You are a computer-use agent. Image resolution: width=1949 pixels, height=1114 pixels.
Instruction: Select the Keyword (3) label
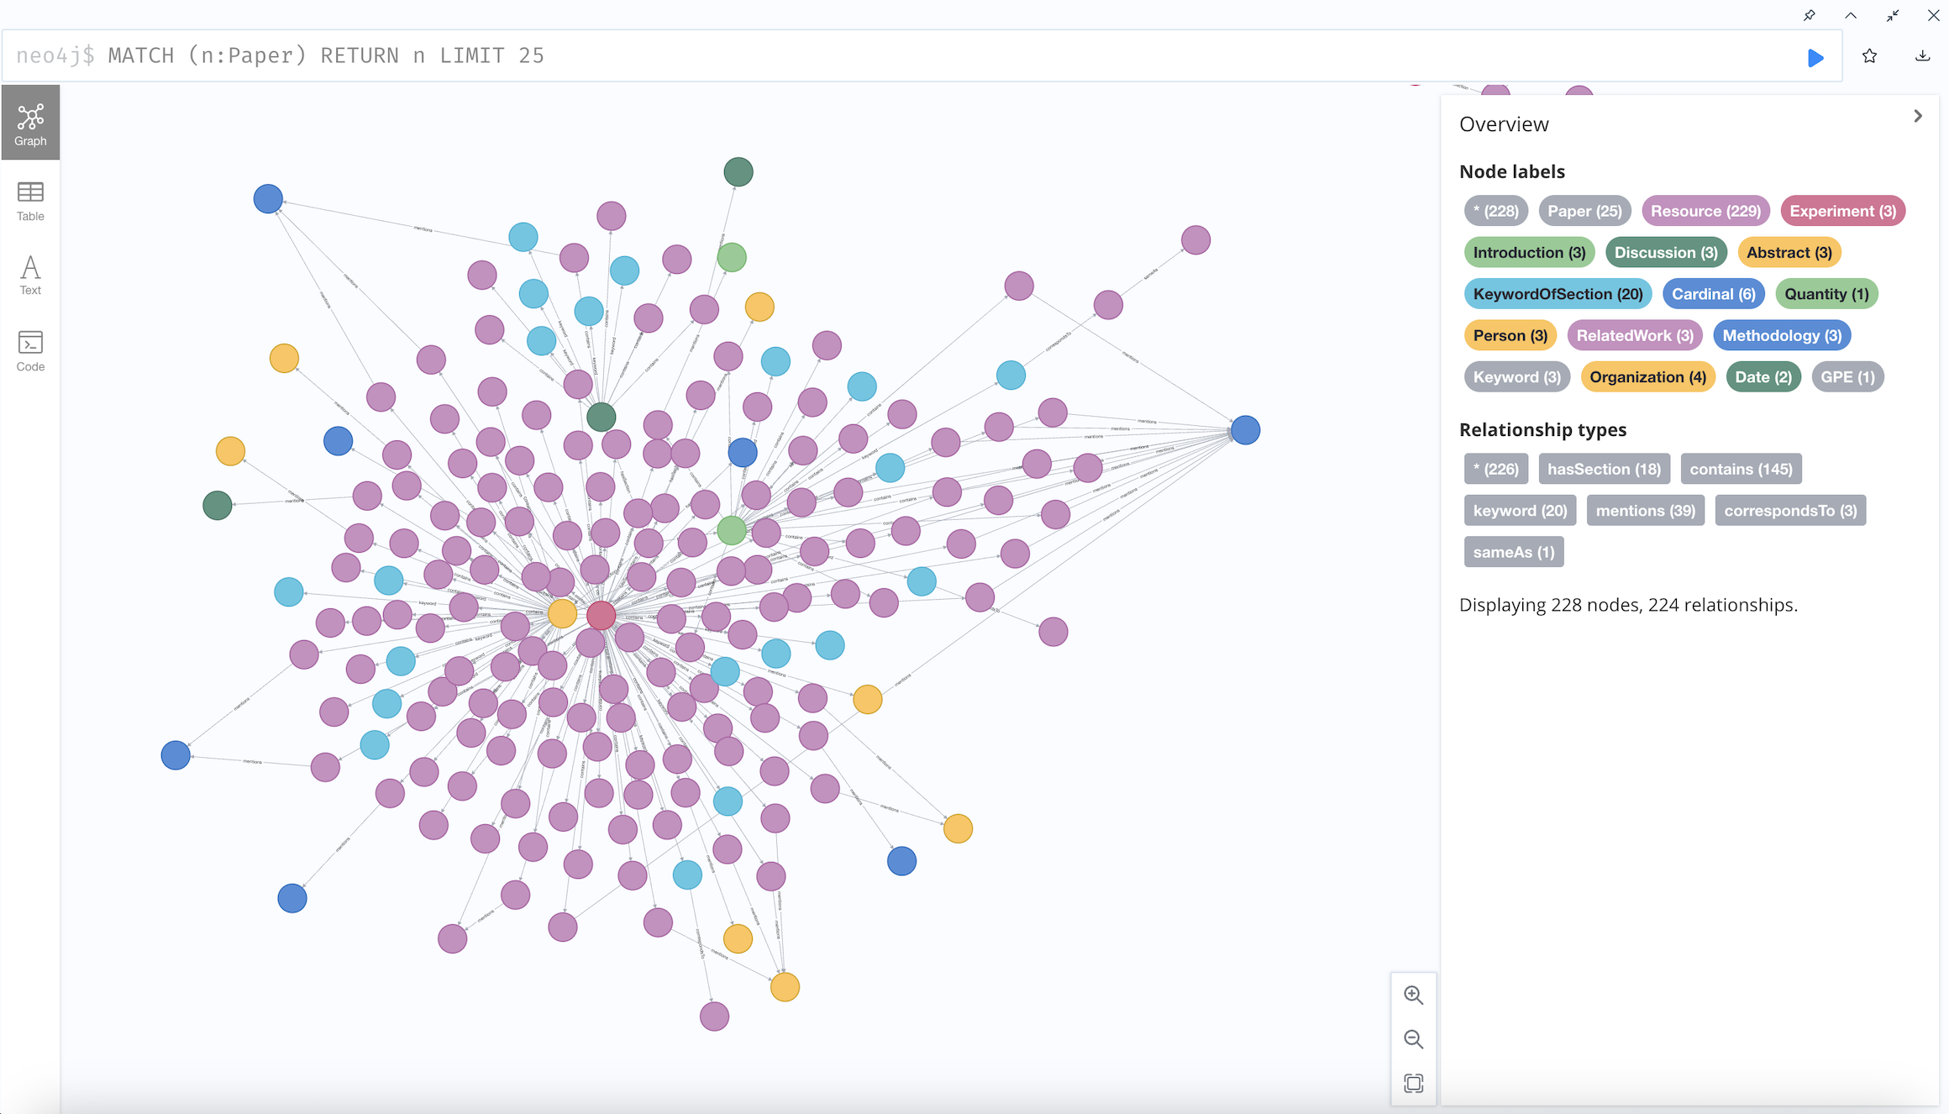click(x=1516, y=377)
